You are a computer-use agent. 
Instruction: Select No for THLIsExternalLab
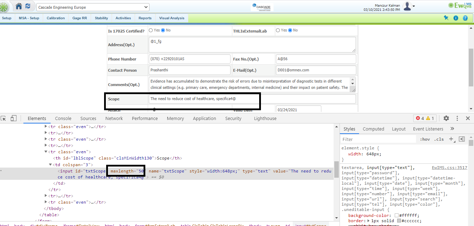click(x=290, y=30)
